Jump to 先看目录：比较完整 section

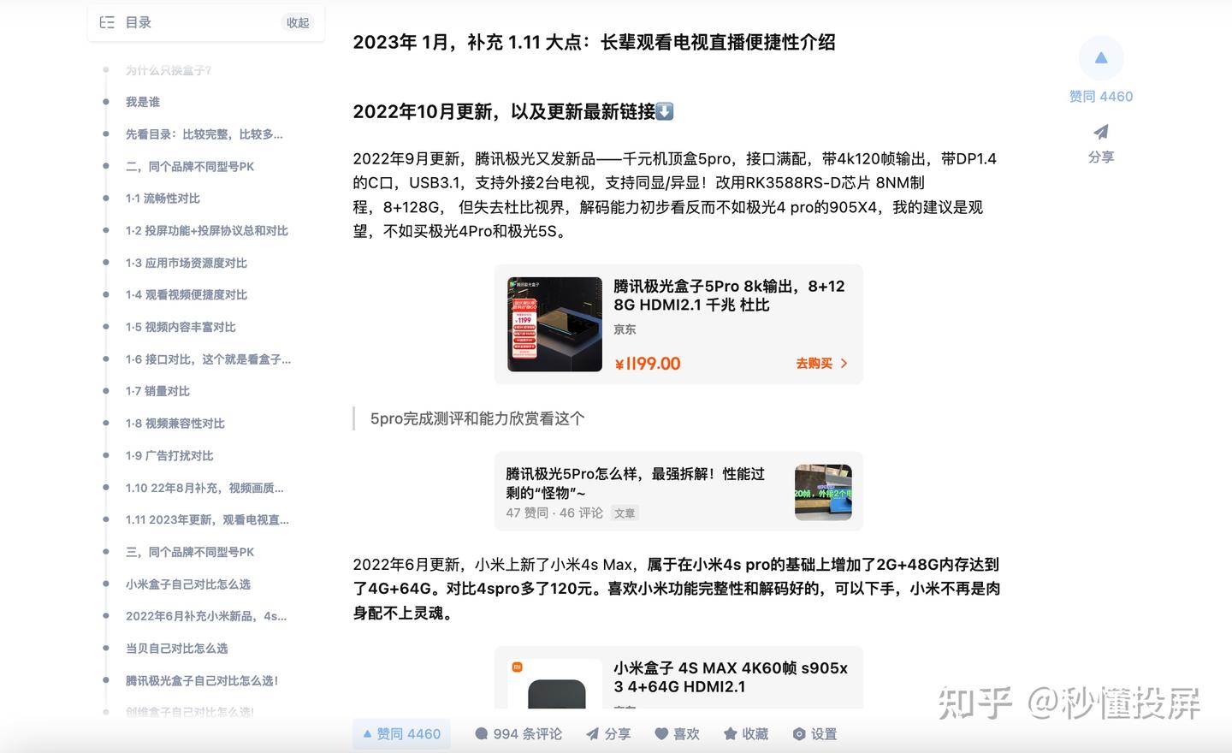(204, 134)
